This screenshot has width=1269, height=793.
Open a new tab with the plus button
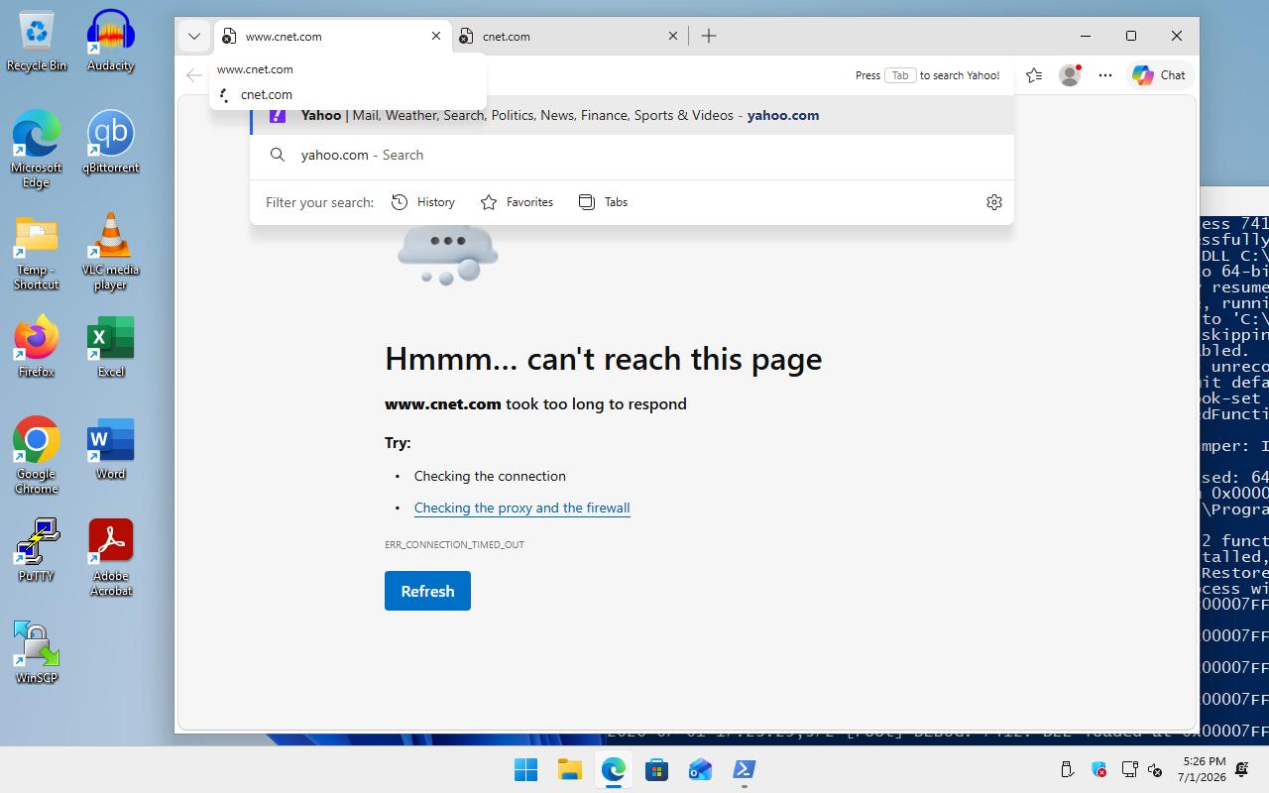tap(709, 36)
